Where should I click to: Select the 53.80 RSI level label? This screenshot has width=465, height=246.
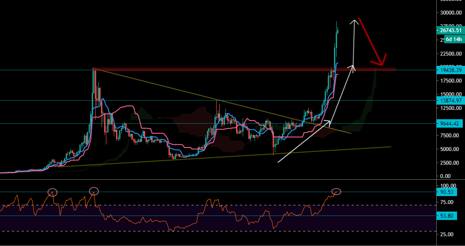click(446, 216)
